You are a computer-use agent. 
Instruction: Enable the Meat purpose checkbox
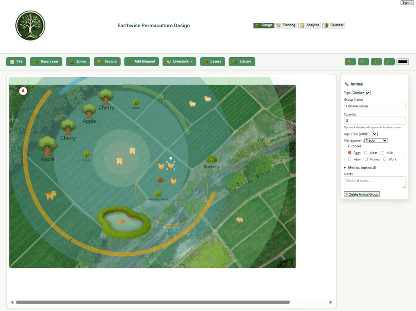(x=366, y=153)
